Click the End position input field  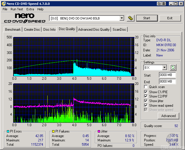coord(167,81)
